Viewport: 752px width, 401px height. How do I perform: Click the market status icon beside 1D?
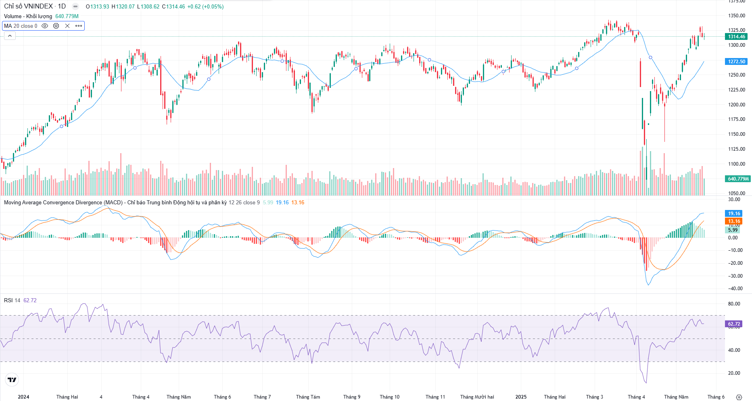pos(75,6)
